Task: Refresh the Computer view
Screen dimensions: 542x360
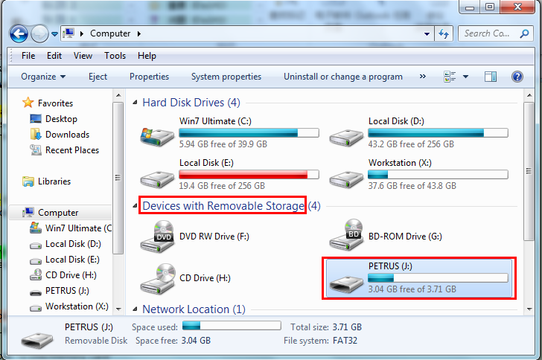Action: (x=444, y=34)
